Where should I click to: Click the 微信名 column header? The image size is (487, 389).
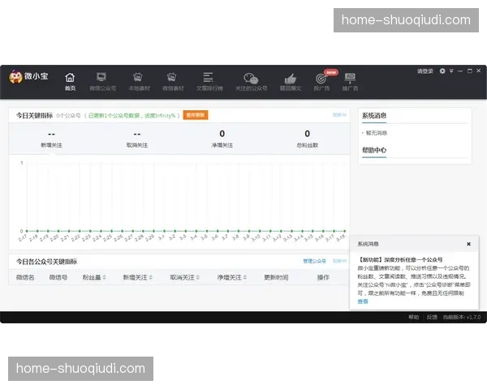25,277
